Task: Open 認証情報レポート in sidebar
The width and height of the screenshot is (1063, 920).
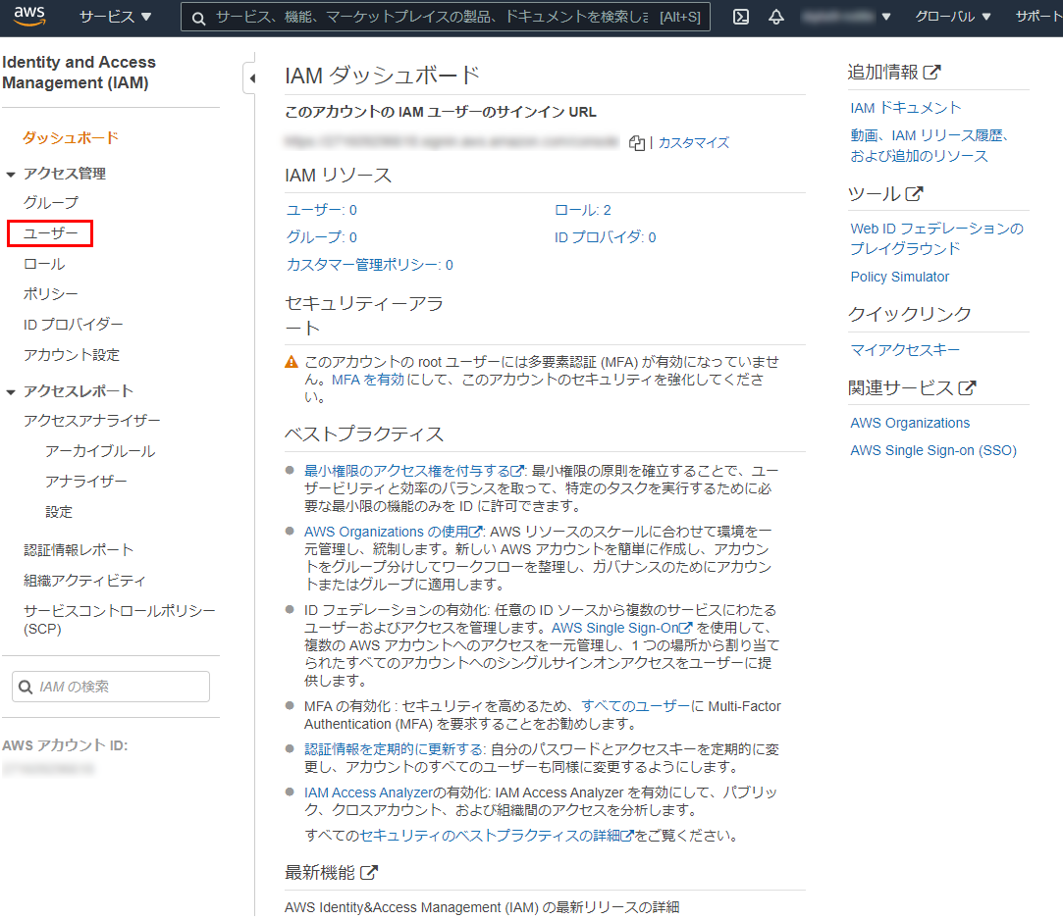Action: pyautogui.click(x=78, y=550)
